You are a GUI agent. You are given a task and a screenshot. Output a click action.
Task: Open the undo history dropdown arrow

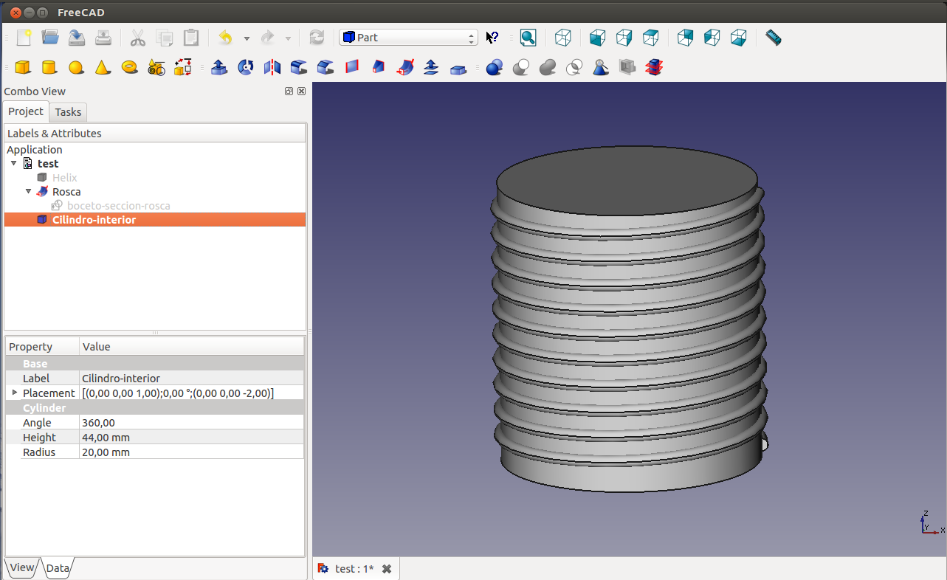tap(247, 38)
